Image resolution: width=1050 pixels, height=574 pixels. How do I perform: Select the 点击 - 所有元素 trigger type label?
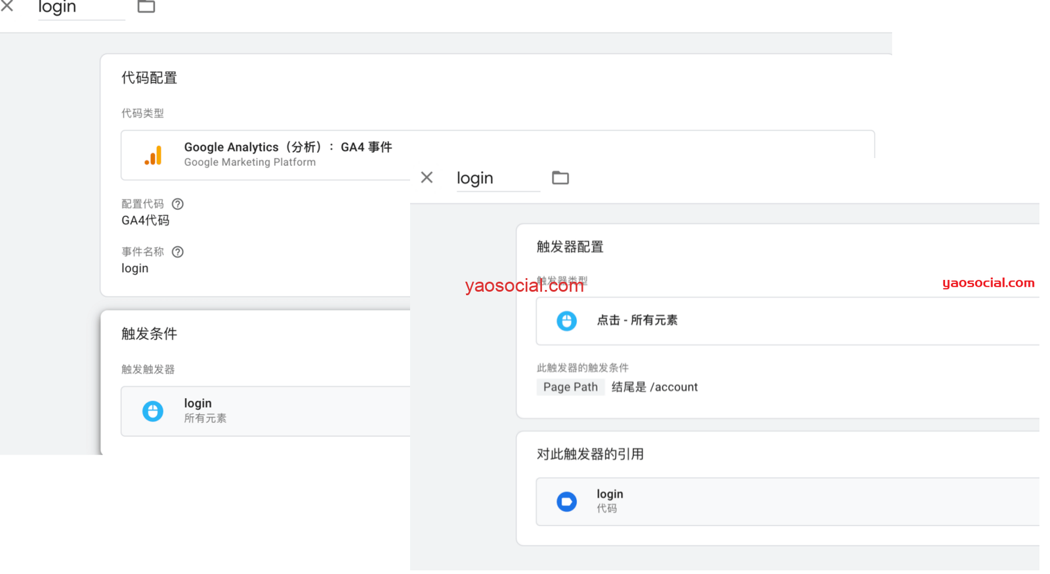click(637, 320)
